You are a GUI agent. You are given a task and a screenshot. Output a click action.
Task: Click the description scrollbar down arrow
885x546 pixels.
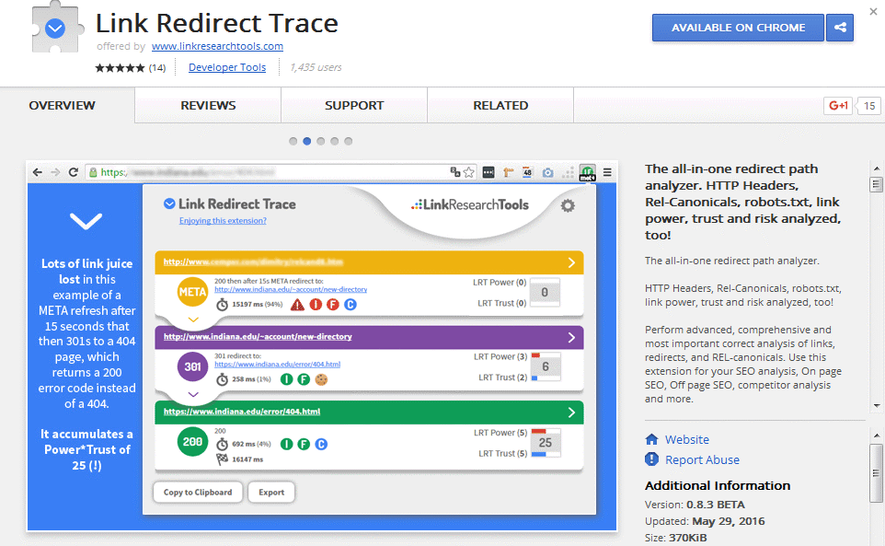pyautogui.click(x=876, y=404)
